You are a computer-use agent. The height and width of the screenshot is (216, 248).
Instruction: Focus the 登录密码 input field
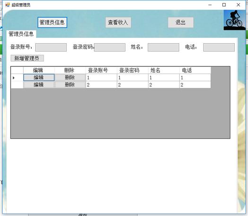[110, 47]
